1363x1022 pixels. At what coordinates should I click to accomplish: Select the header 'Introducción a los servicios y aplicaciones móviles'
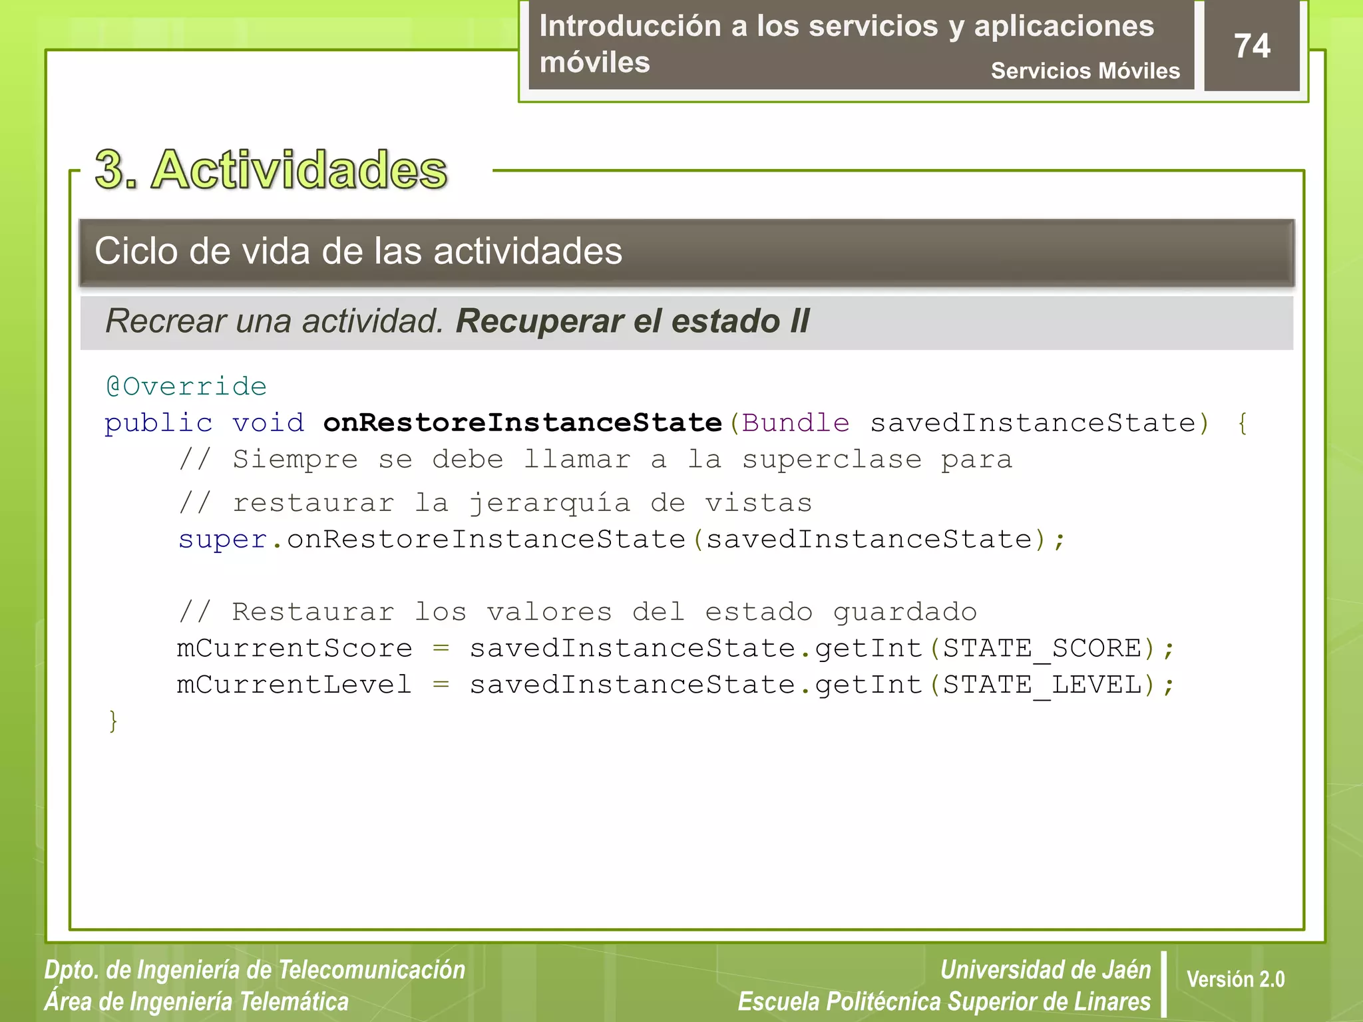(847, 44)
